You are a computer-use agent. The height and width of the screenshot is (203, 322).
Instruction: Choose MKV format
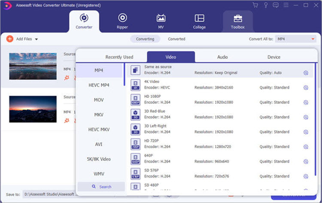(99, 115)
